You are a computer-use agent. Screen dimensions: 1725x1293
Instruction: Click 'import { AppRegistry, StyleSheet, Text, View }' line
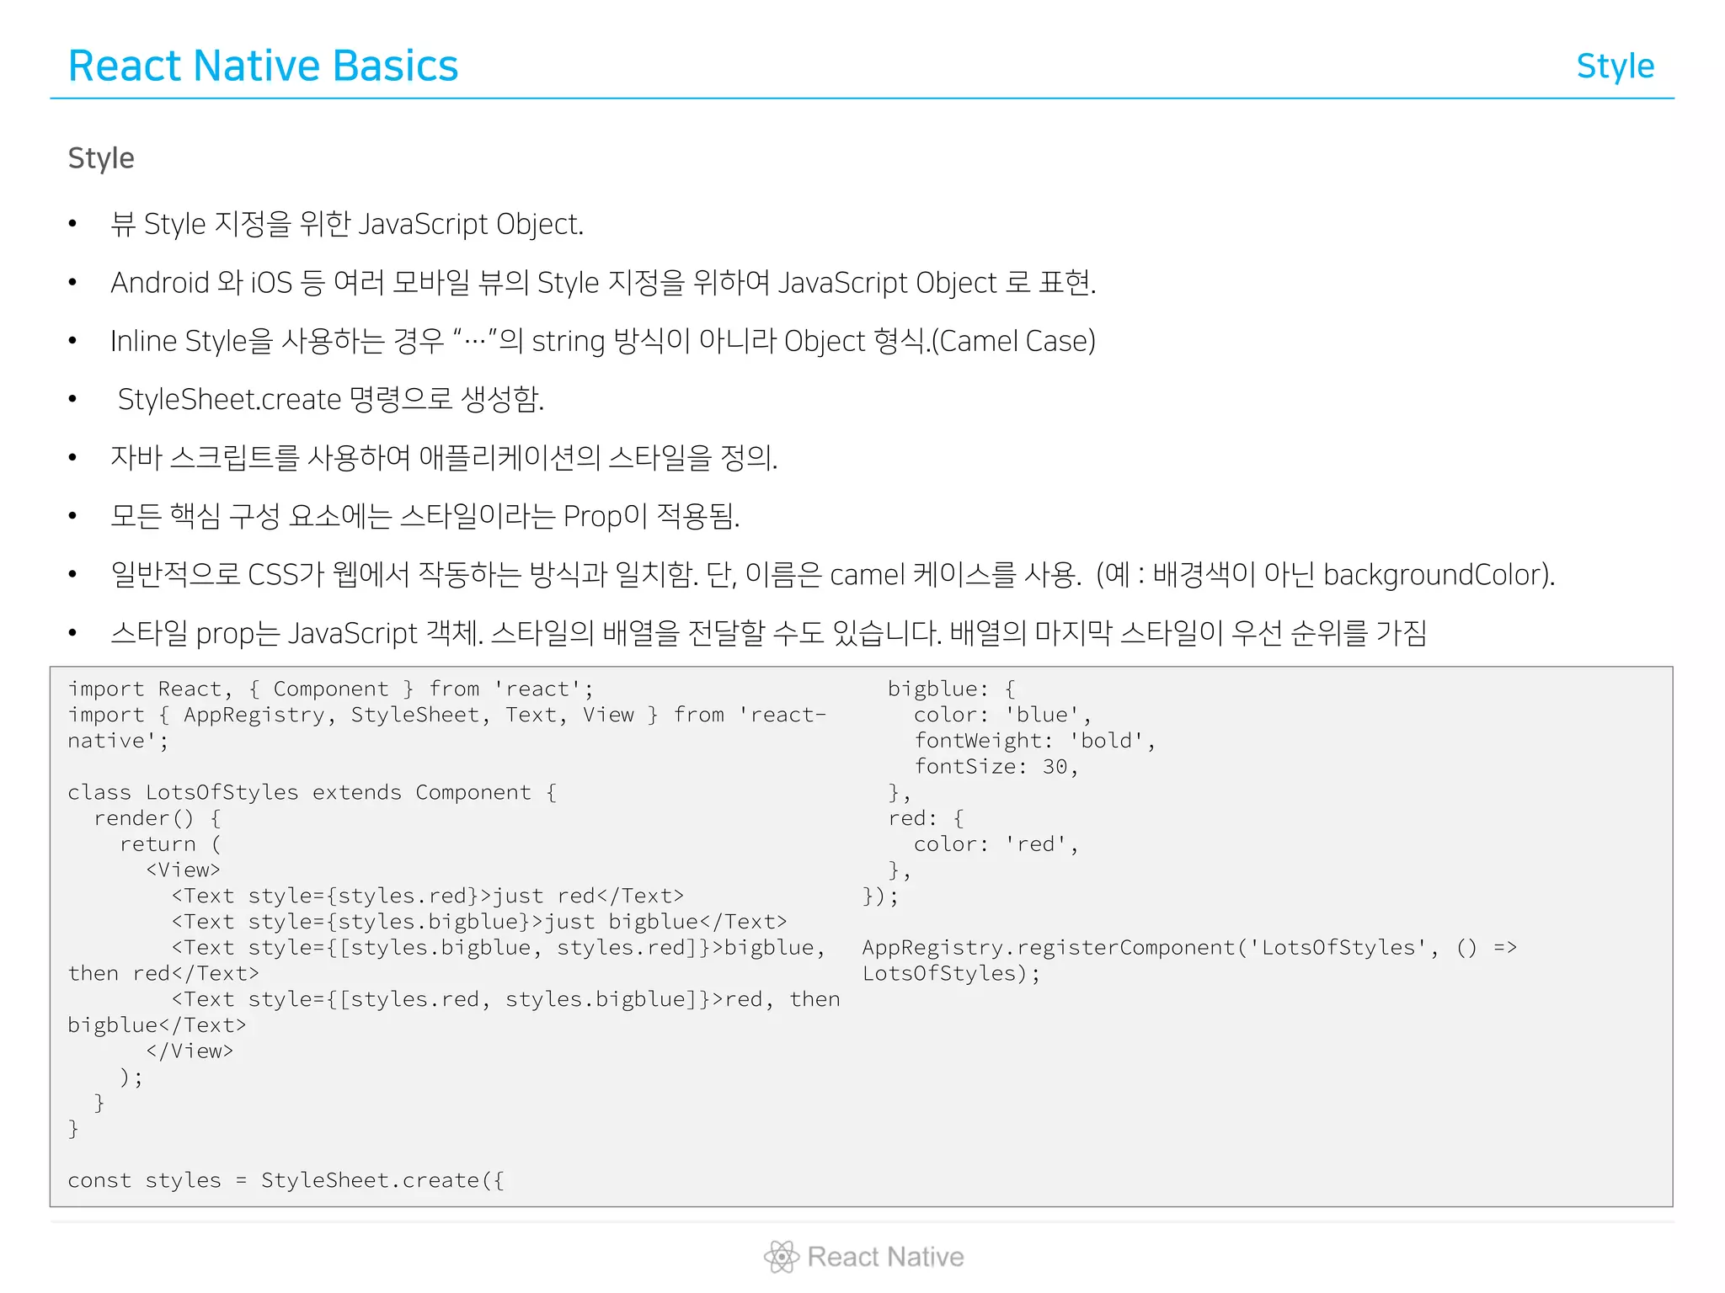pos(447,716)
